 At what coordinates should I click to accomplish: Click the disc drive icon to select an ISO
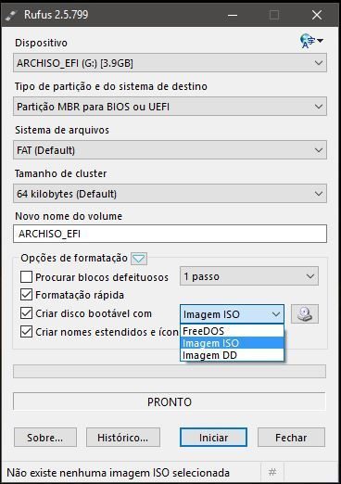[305, 314]
